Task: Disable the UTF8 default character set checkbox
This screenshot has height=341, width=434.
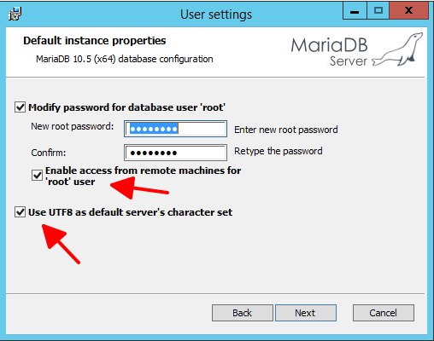Action: [20, 212]
